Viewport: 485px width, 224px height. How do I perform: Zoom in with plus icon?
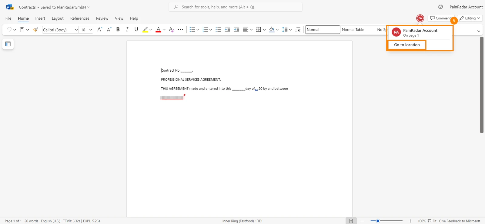click(x=410, y=221)
